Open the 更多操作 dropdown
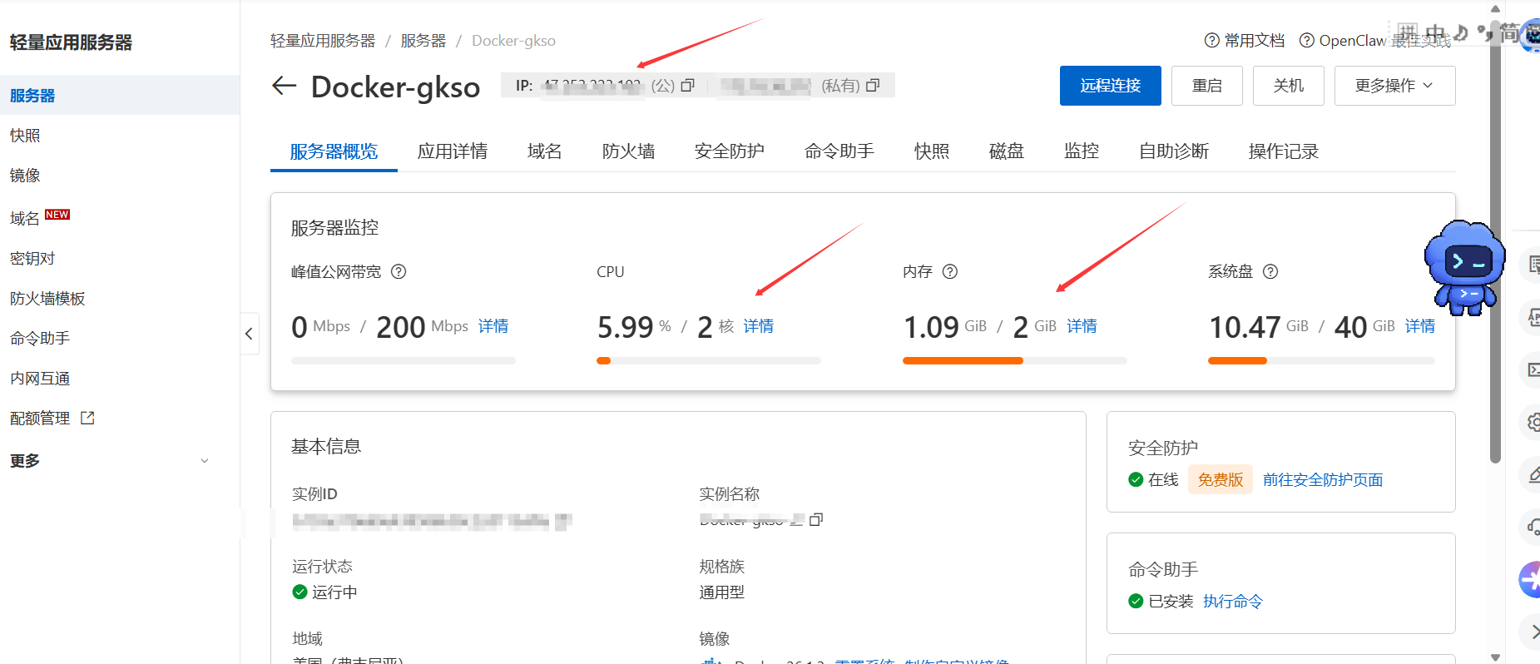Screen dimensions: 1540x664 click(1394, 86)
